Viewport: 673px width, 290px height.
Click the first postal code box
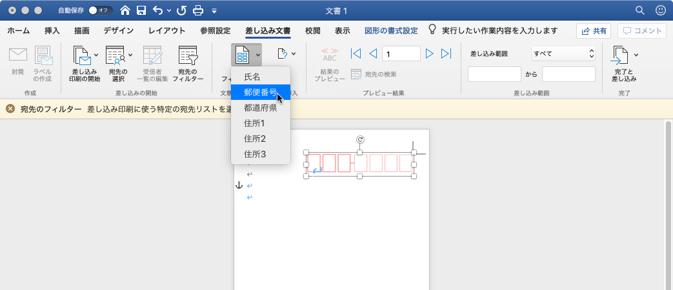point(314,163)
